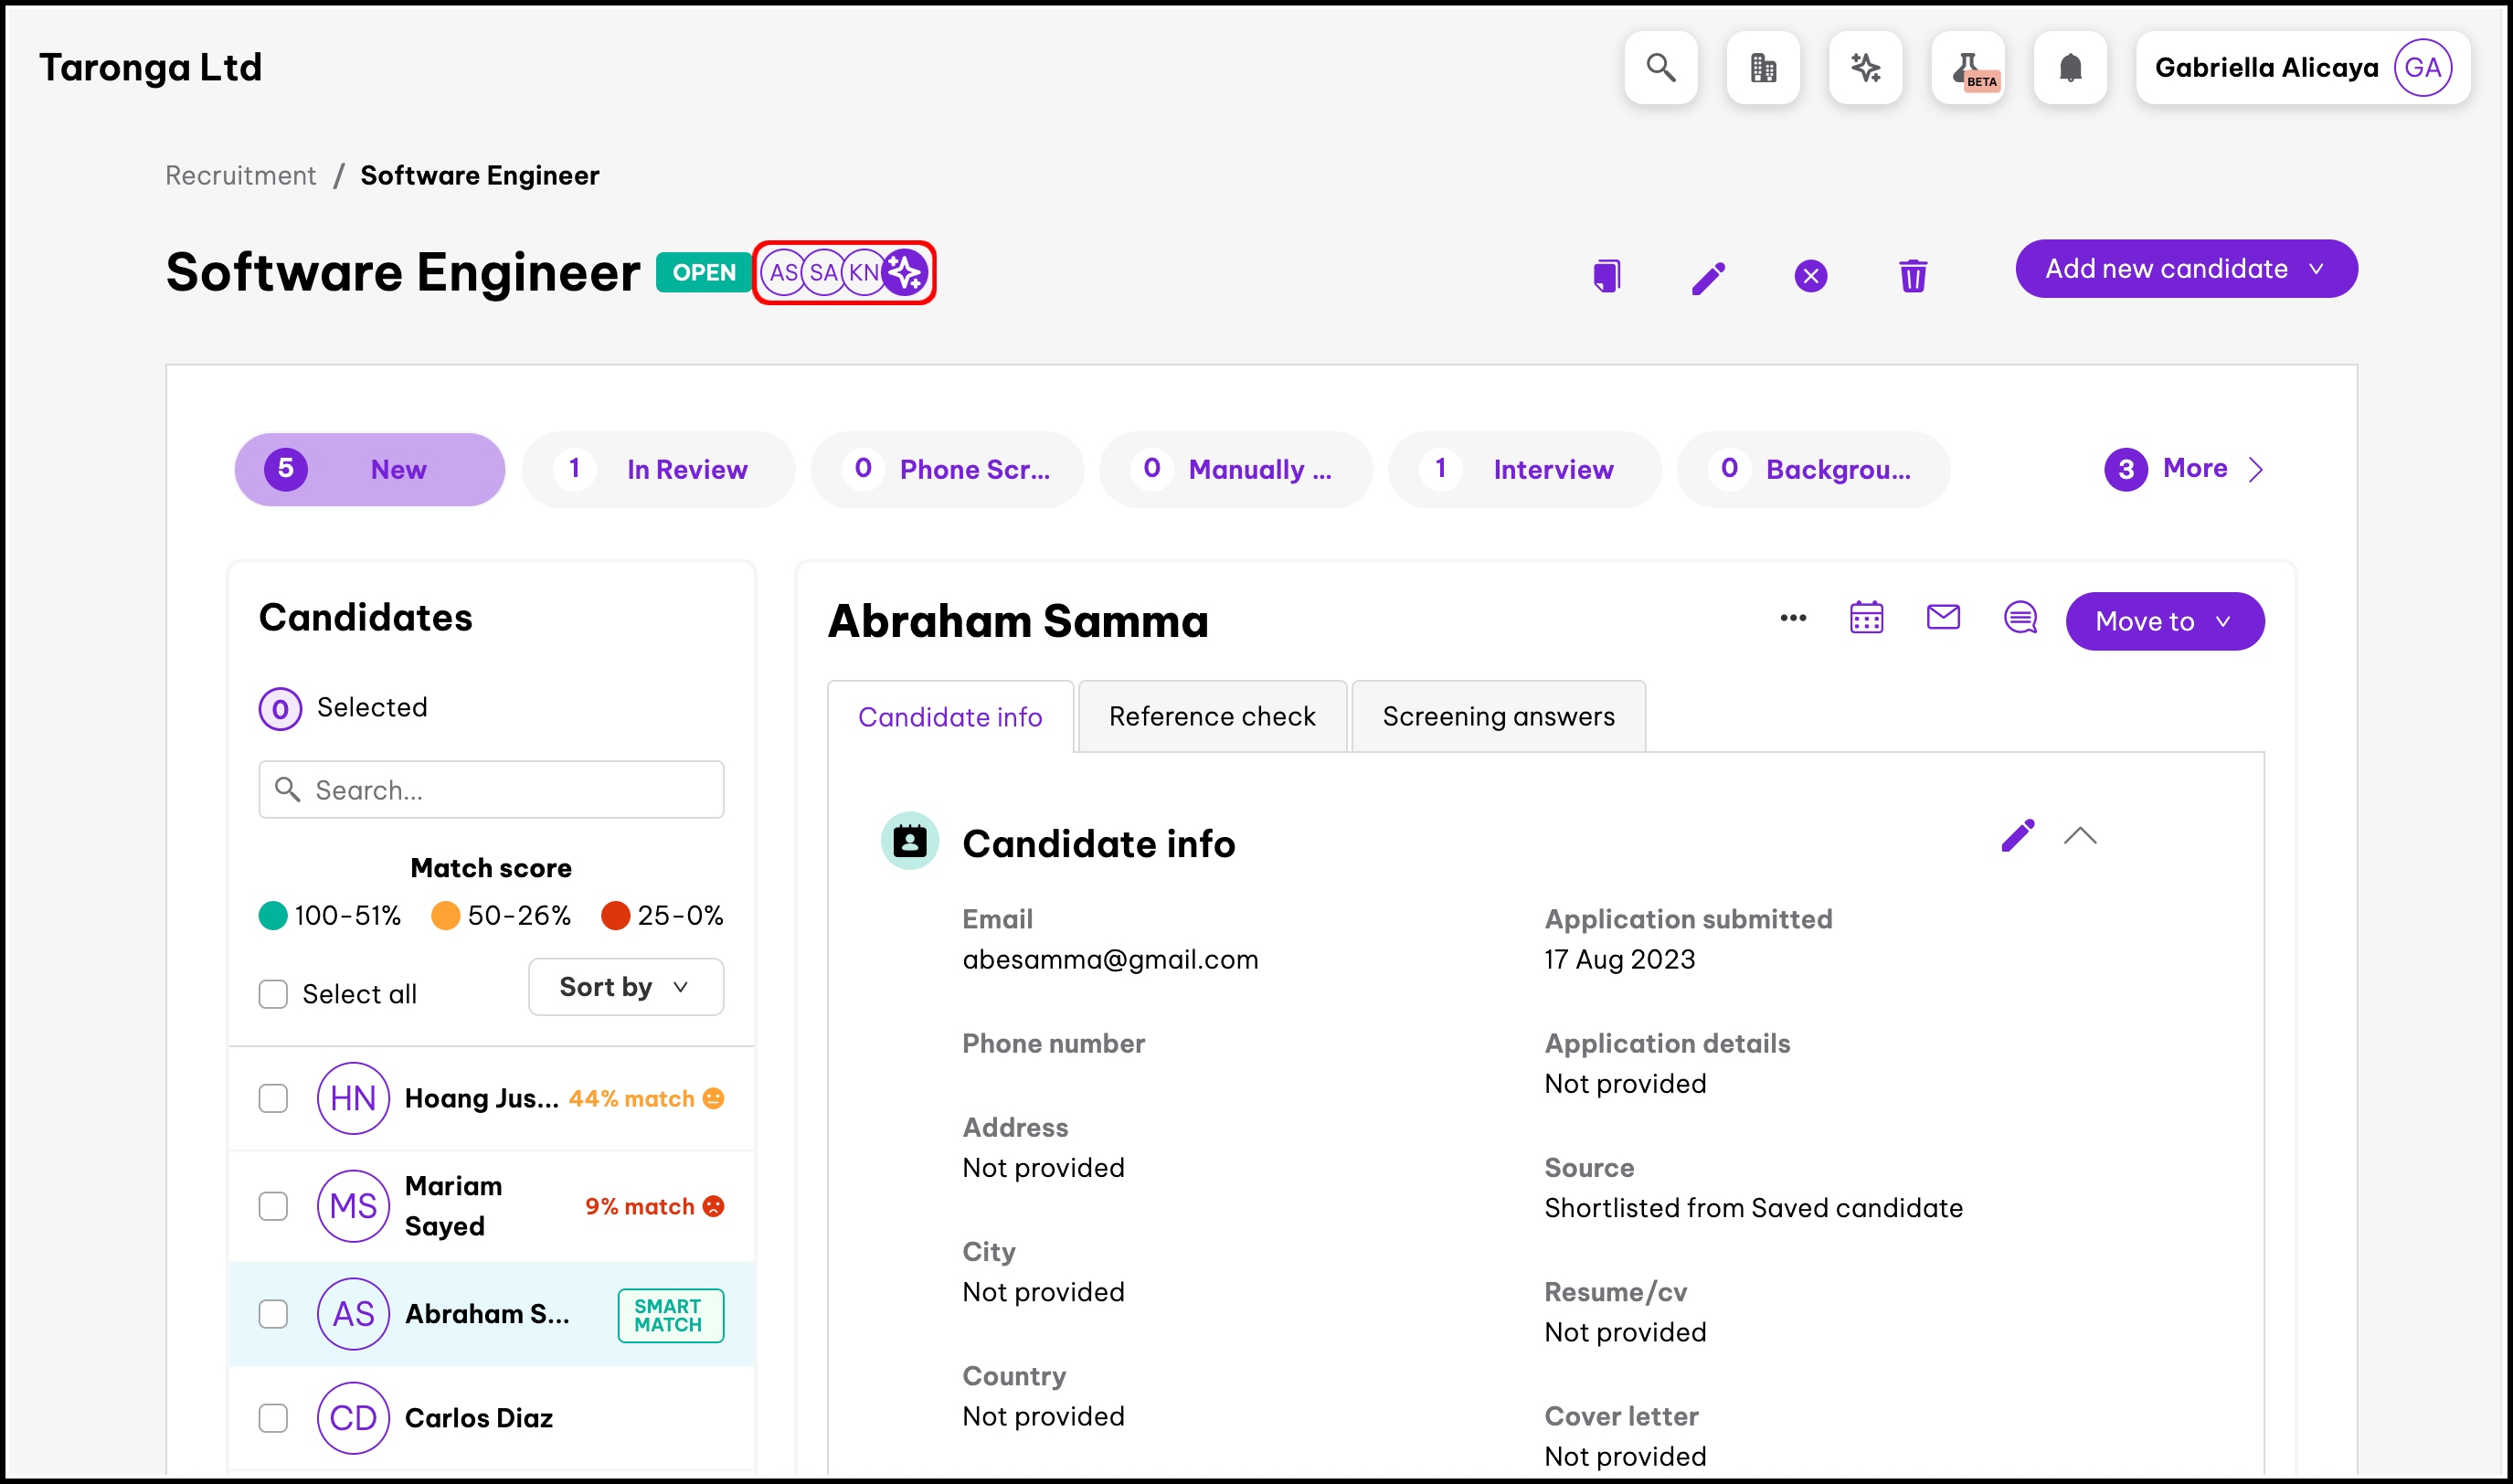Click CD avatar of Carlos Diaz
Screen dimensions: 2513x1484
coord(353,1419)
